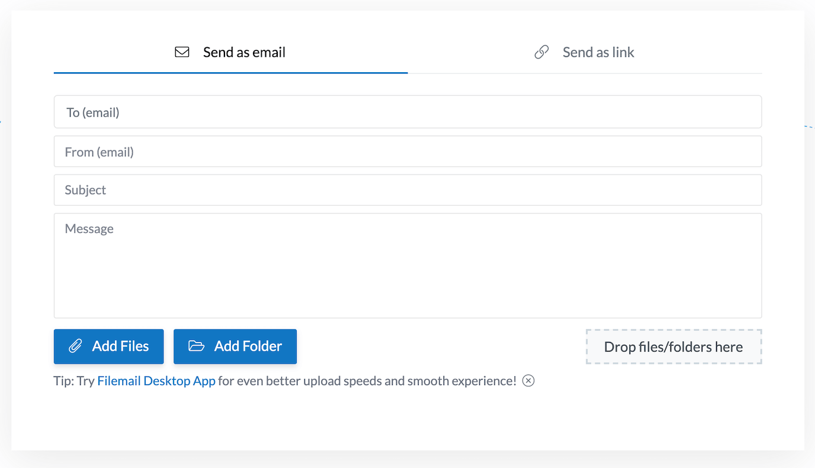Click the Add Files button

pos(108,346)
